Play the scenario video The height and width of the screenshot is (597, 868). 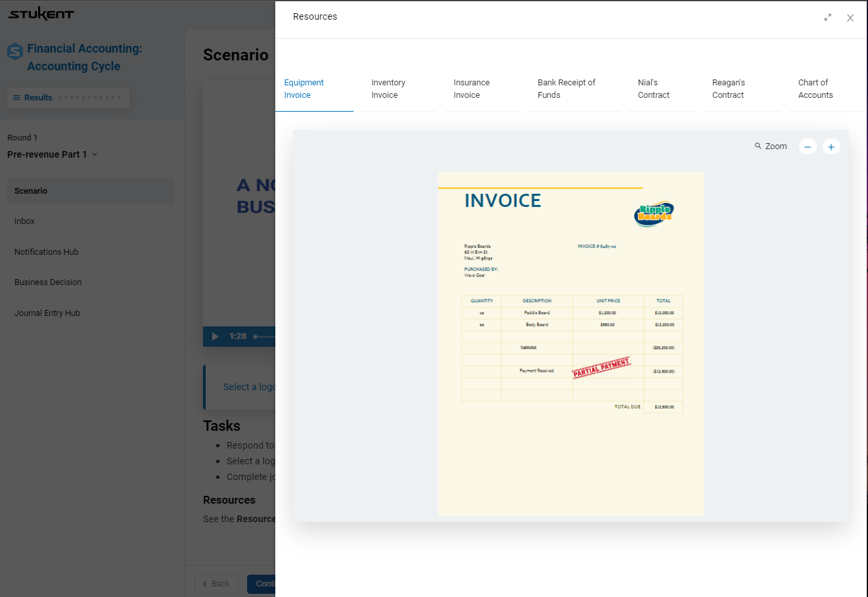pos(215,336)
